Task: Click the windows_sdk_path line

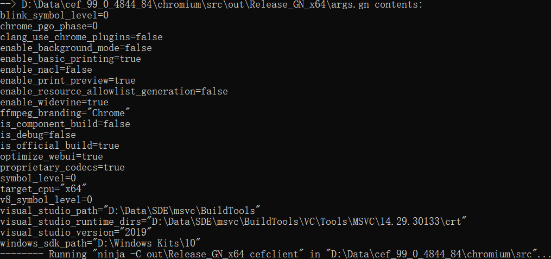Action: [100, 243]
